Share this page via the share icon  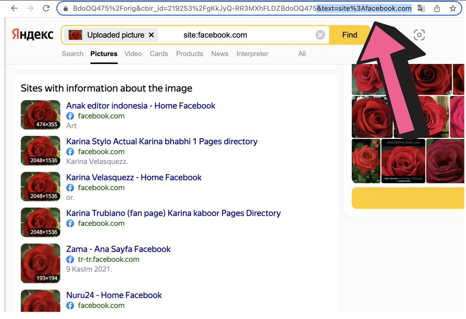point(437,8)
